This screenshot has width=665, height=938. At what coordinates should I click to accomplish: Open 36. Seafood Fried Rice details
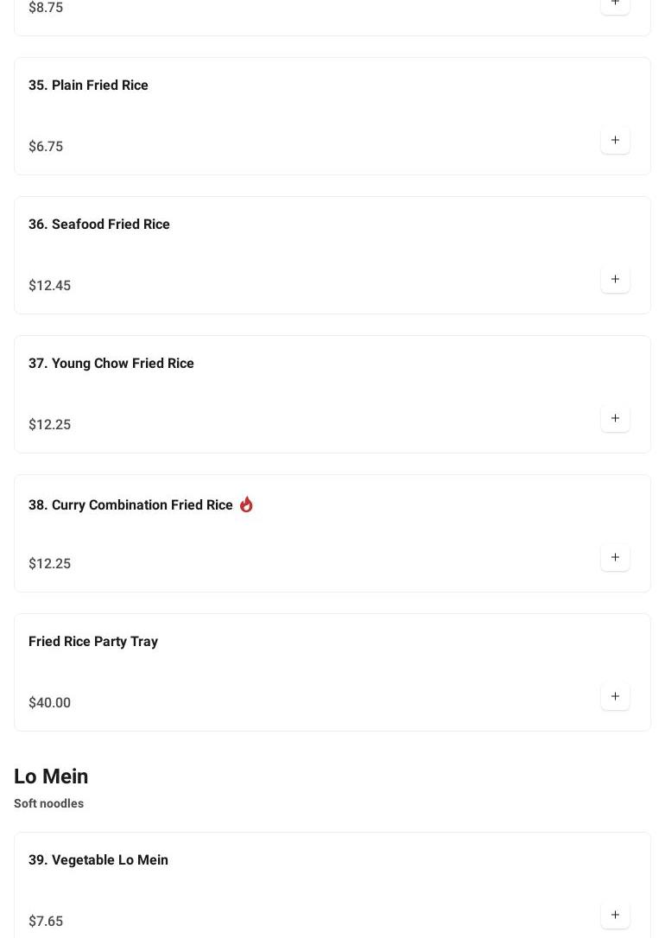pos(98,224)
